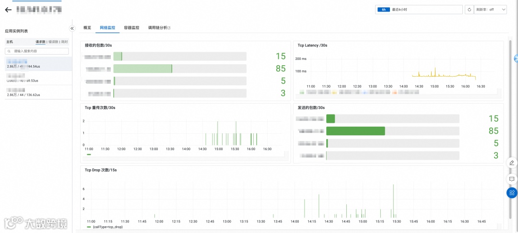Toggle the green legend swatch in Tcp Latency

302,93
